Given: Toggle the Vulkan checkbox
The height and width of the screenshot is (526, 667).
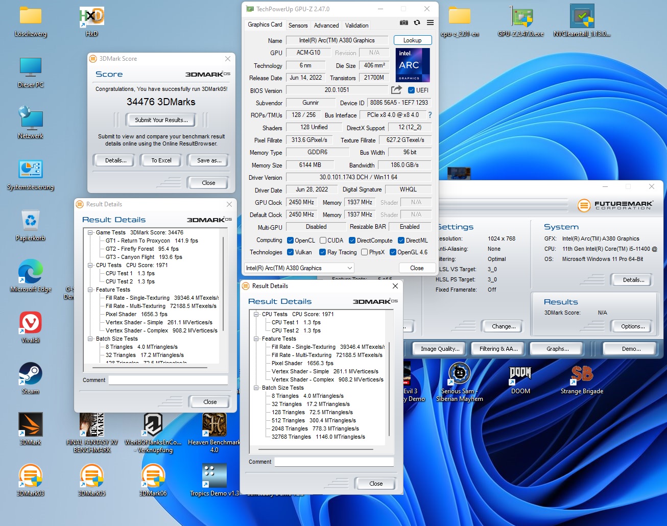Looking at the screenshot, I should (x=290, y=252).
